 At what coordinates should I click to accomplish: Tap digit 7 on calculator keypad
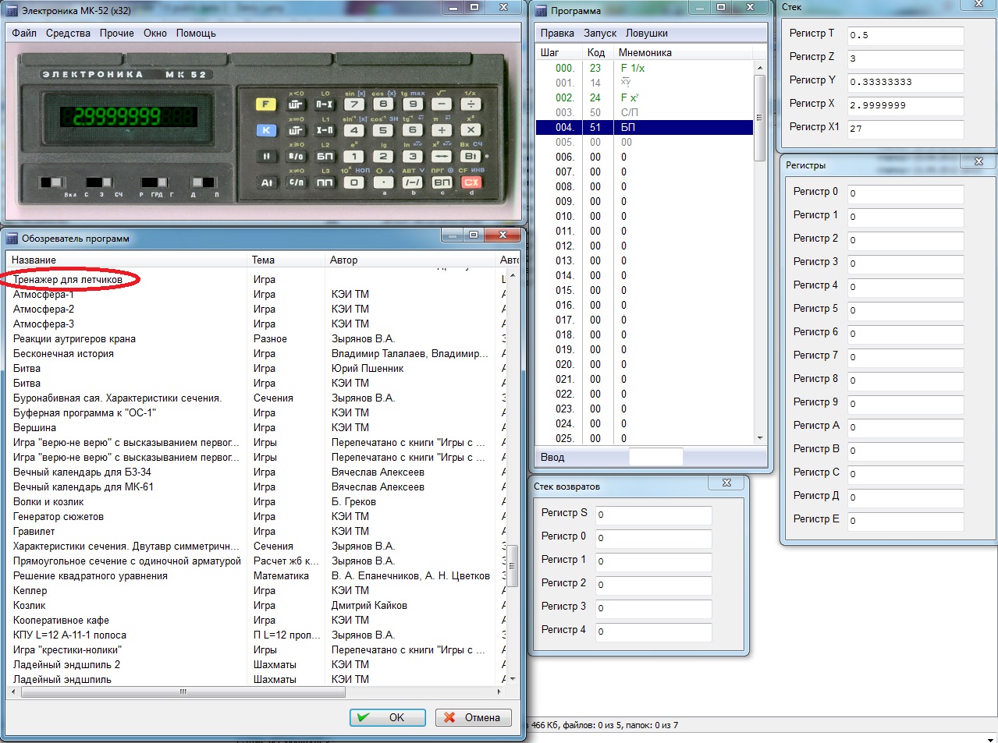[x=353, y=104]
